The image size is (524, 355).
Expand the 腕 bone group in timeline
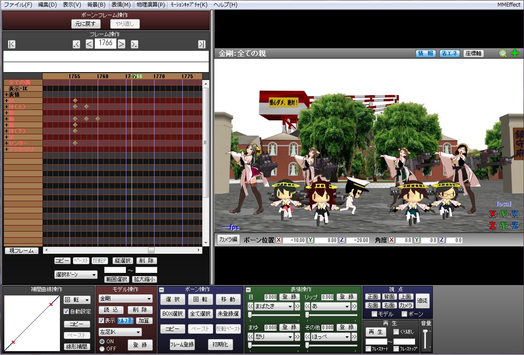tap(7, 119)
